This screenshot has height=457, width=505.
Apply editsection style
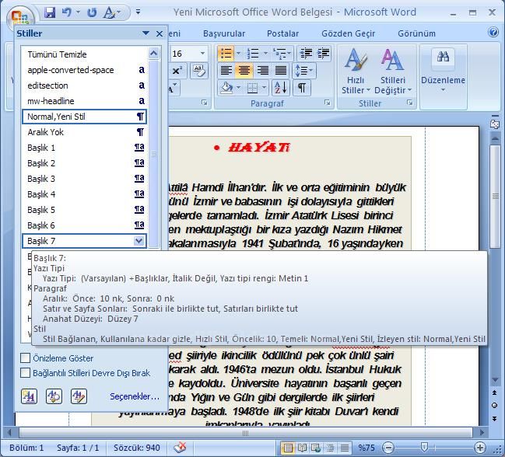[x=84, y=85]
